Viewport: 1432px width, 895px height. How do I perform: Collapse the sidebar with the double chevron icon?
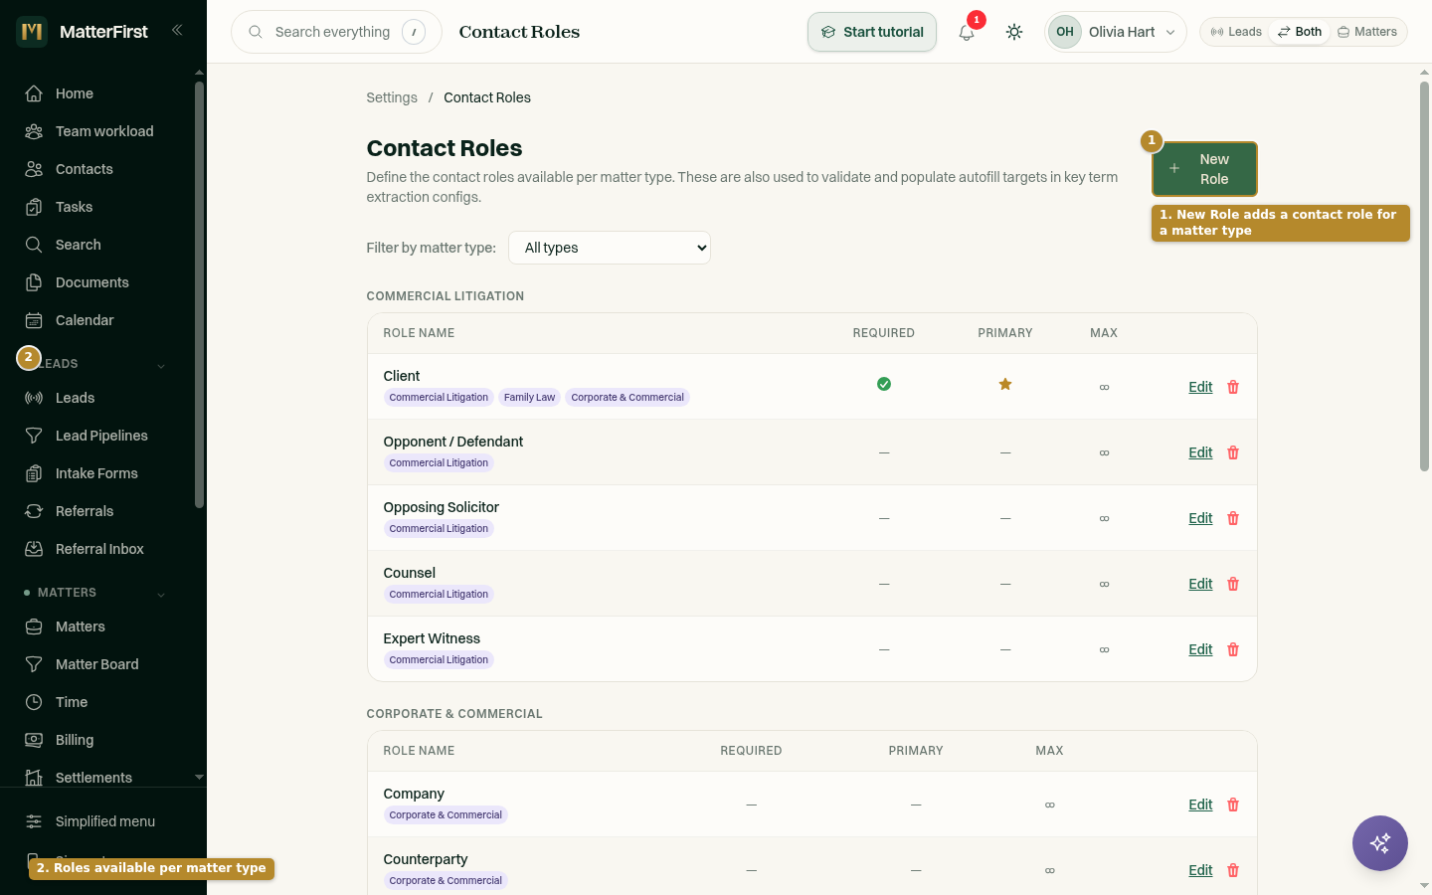coord(177,31)
